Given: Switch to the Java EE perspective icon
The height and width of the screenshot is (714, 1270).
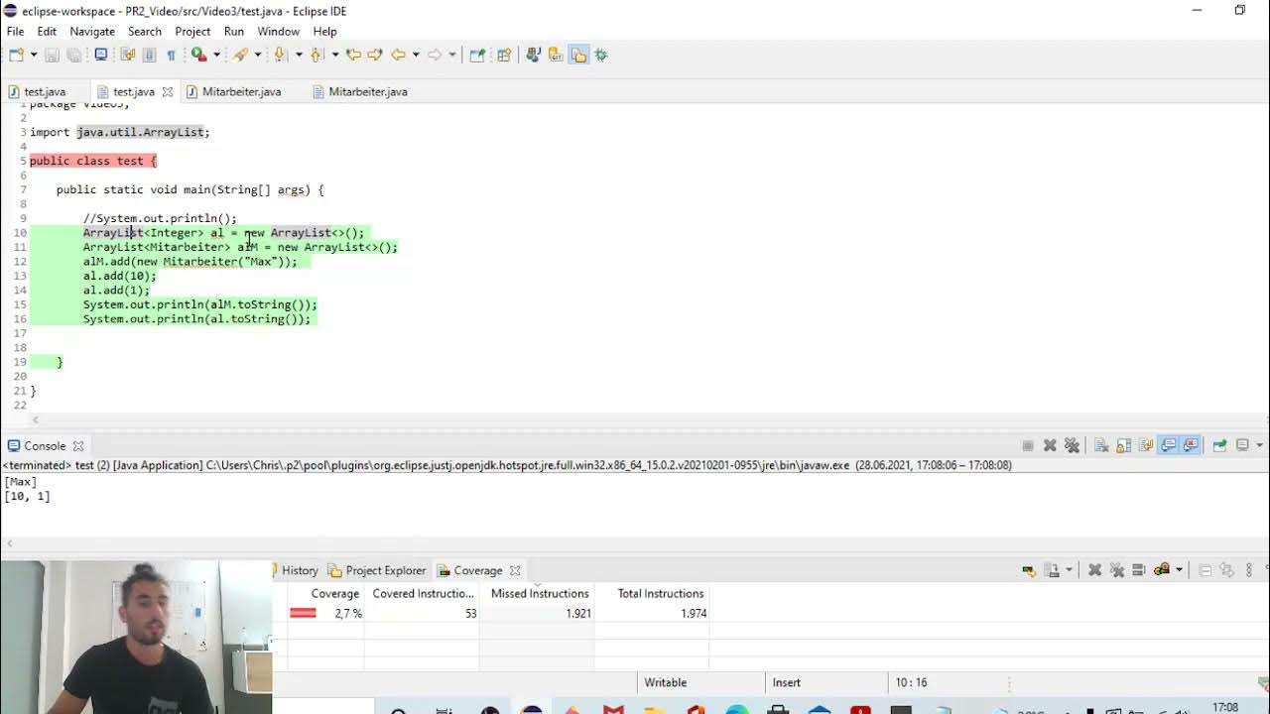Looking at the screenshot, I should coord(534,56).
